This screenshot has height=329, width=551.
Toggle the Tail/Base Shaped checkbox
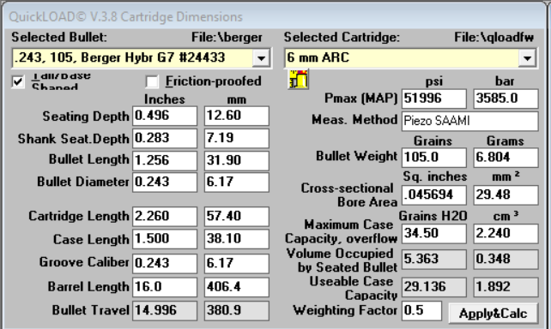pos(17,82)
